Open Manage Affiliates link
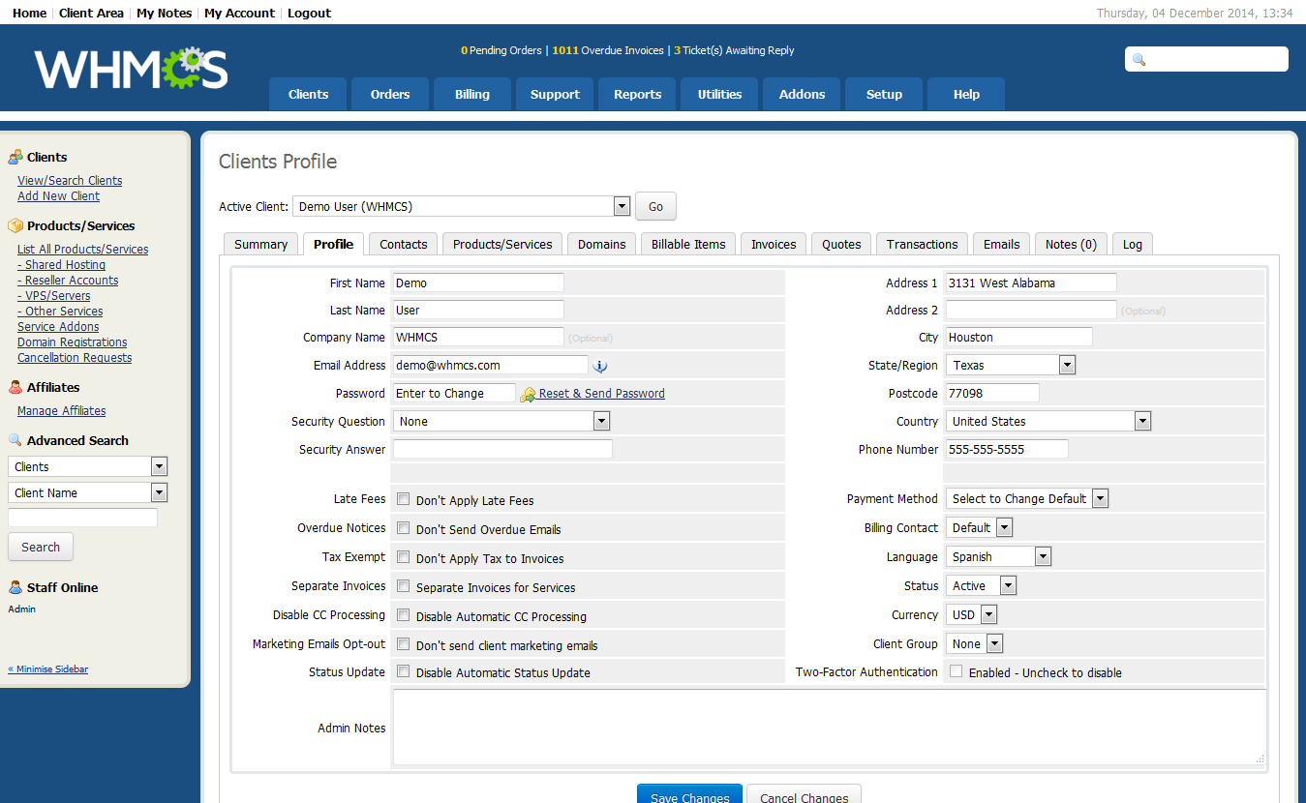Viewport: 1306px width, 803px height. (61, 410)
